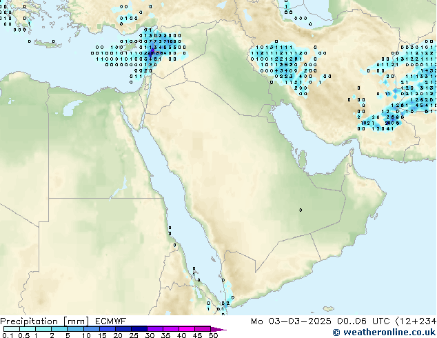Click the 45 to 50 mm legend swatch
Image resolution: width=437 pixels, height=338 pixels.
tap(202, 329)
